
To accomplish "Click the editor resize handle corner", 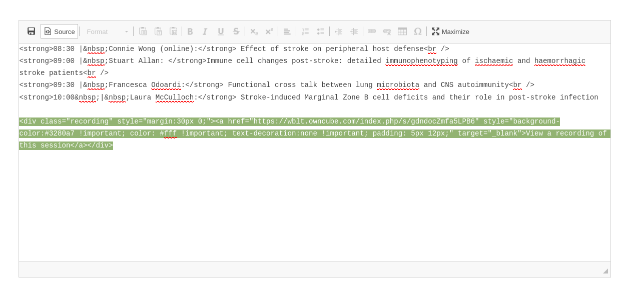I will [x=605, y=270].
